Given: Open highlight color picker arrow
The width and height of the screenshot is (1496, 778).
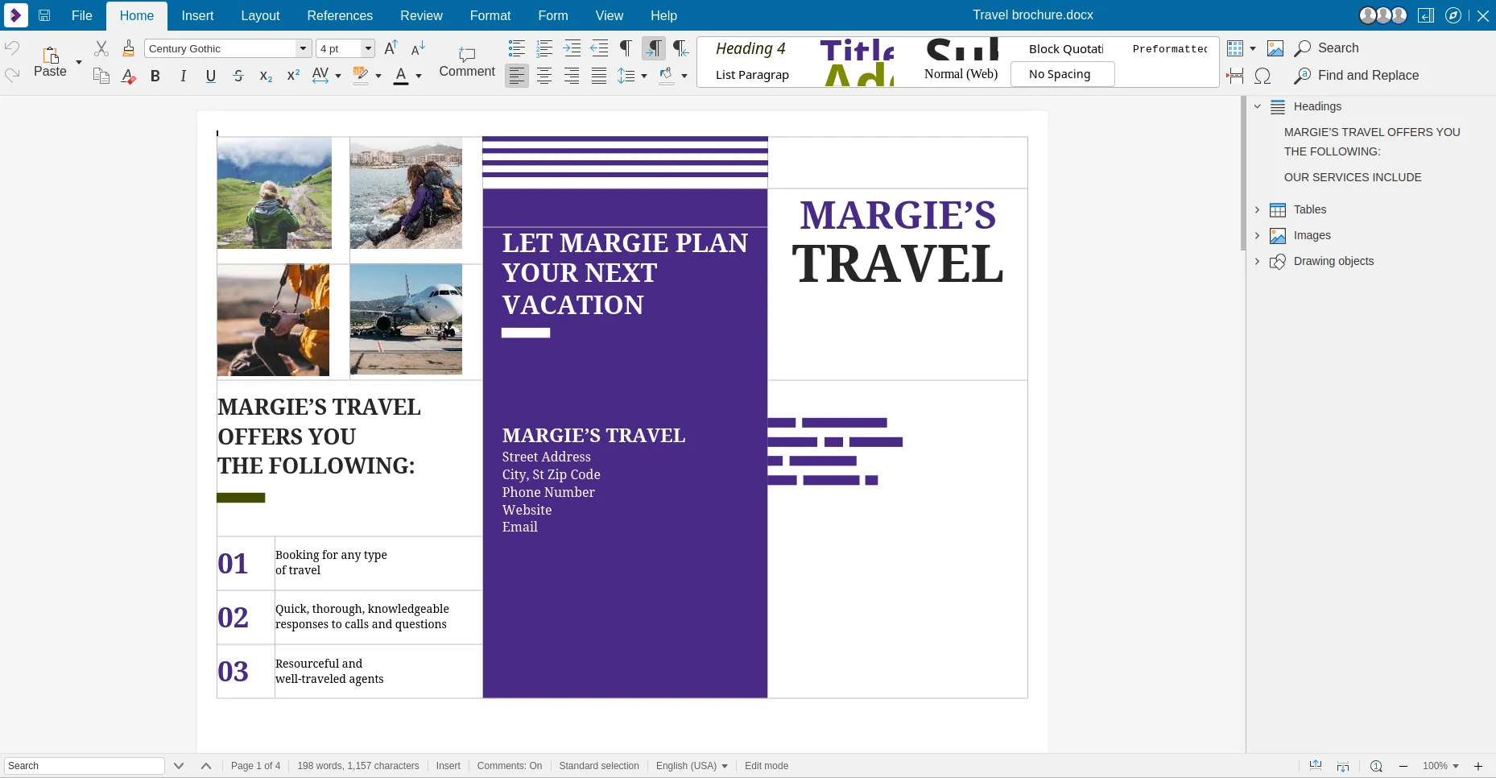Looking at the screenshot, I should tap(378, 76).
